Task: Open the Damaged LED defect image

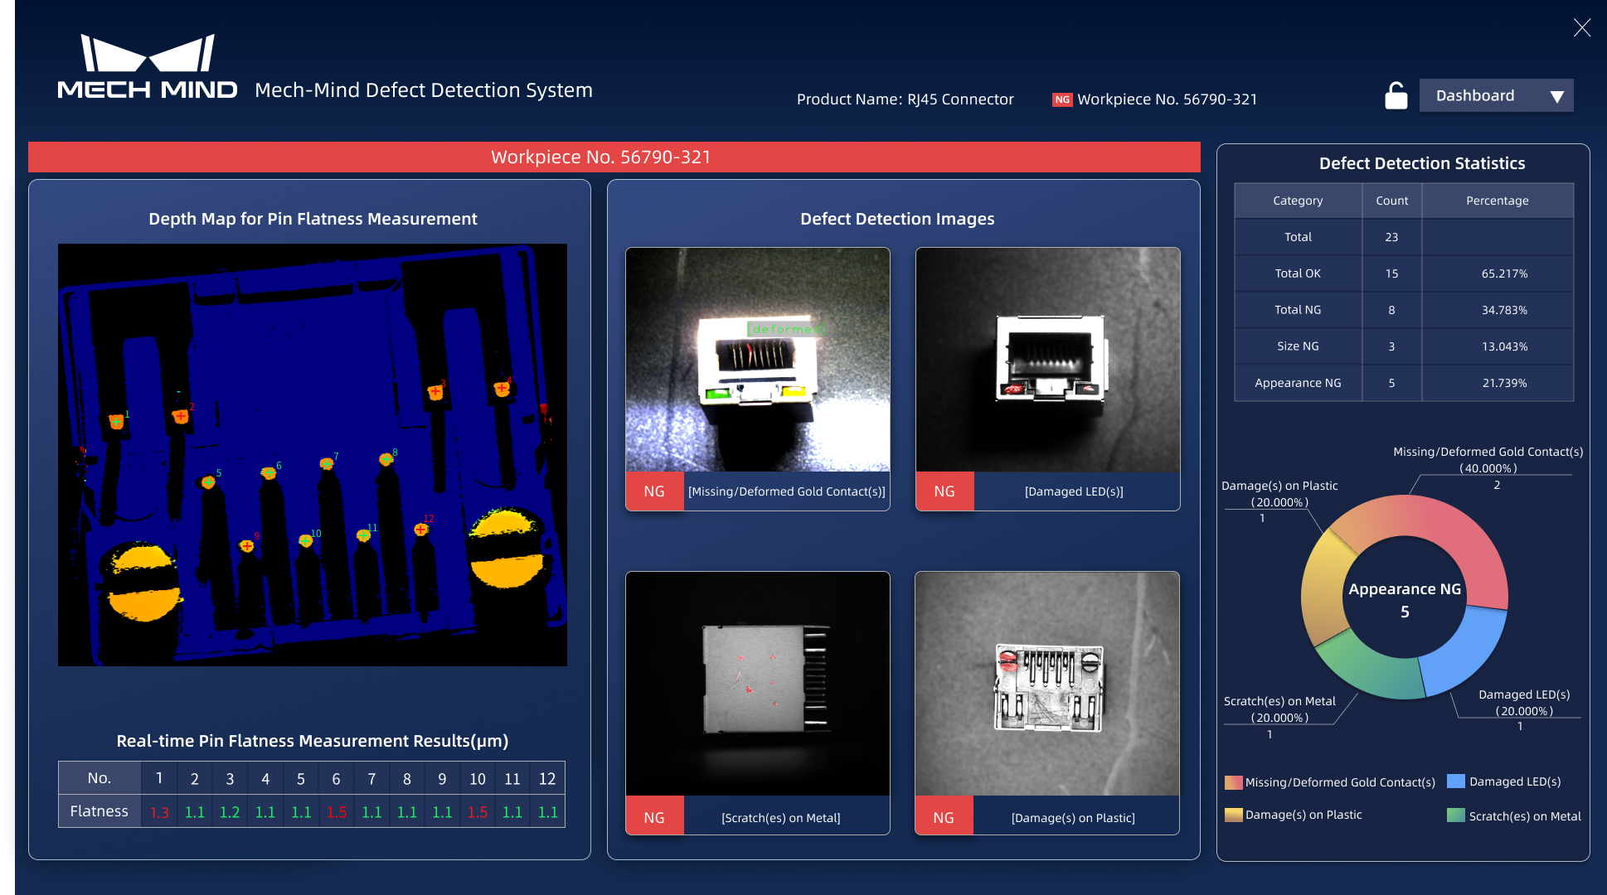Action: (x=1047, y=360)
